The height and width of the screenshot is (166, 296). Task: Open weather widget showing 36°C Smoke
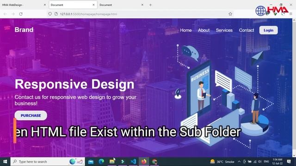click(x=222, y=162)
